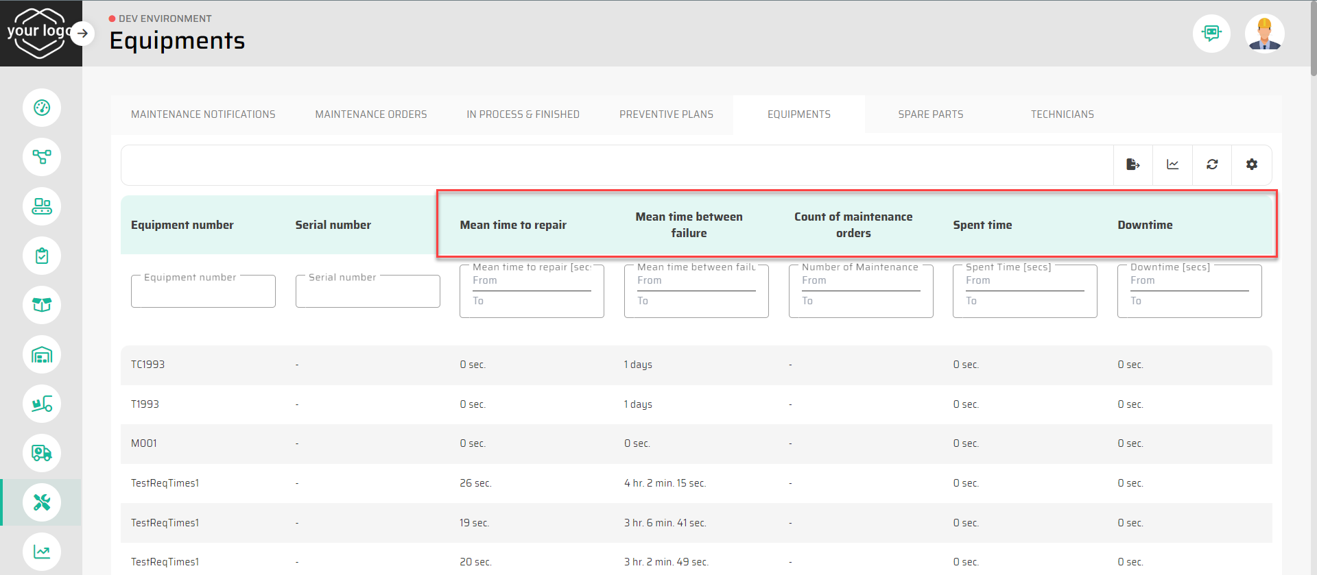
Task: Open table settings gear icon
Action: click(1252, 164)
